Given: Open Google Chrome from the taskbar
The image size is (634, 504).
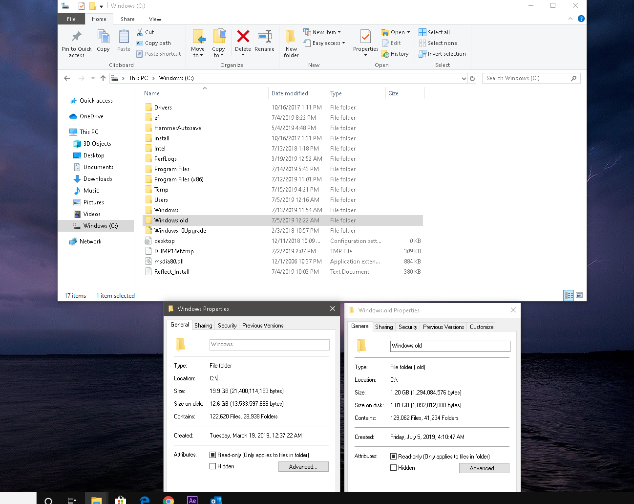Looking at the screenshot, I should 169,500.
